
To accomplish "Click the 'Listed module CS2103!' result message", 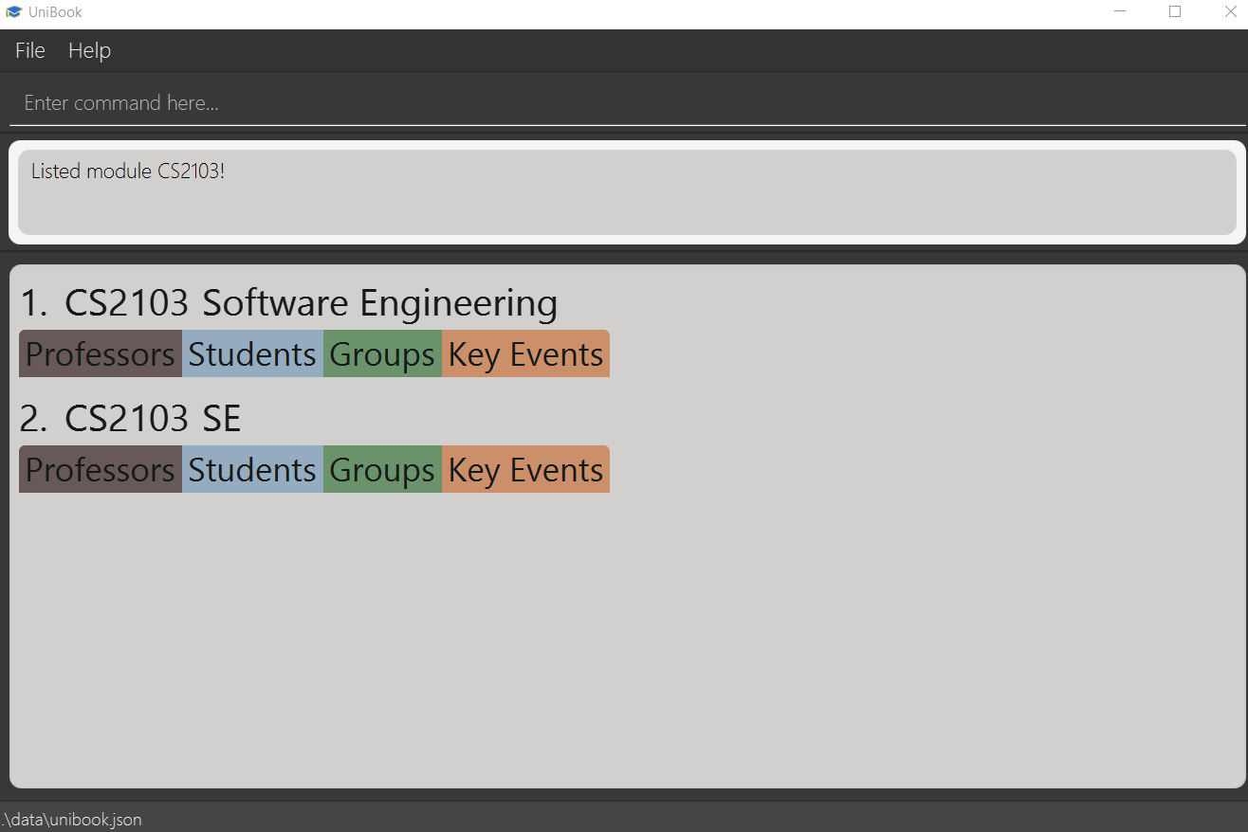I will pos(128,172).
